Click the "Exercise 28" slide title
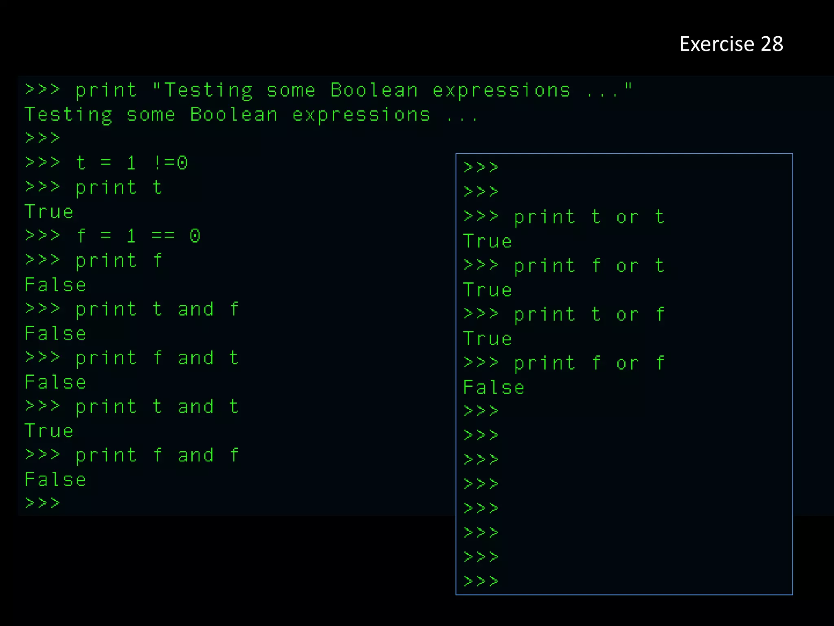This screenshot has height=626, width=834. pos(731,44)
